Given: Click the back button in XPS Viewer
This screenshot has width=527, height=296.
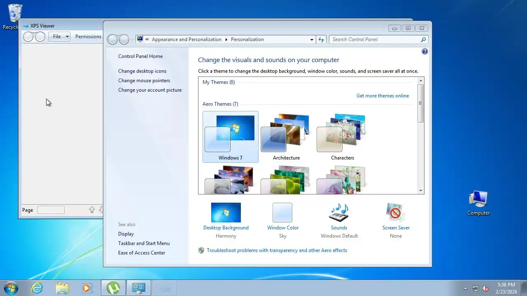Looking at the screenshot, I should [x=28, y=37].
